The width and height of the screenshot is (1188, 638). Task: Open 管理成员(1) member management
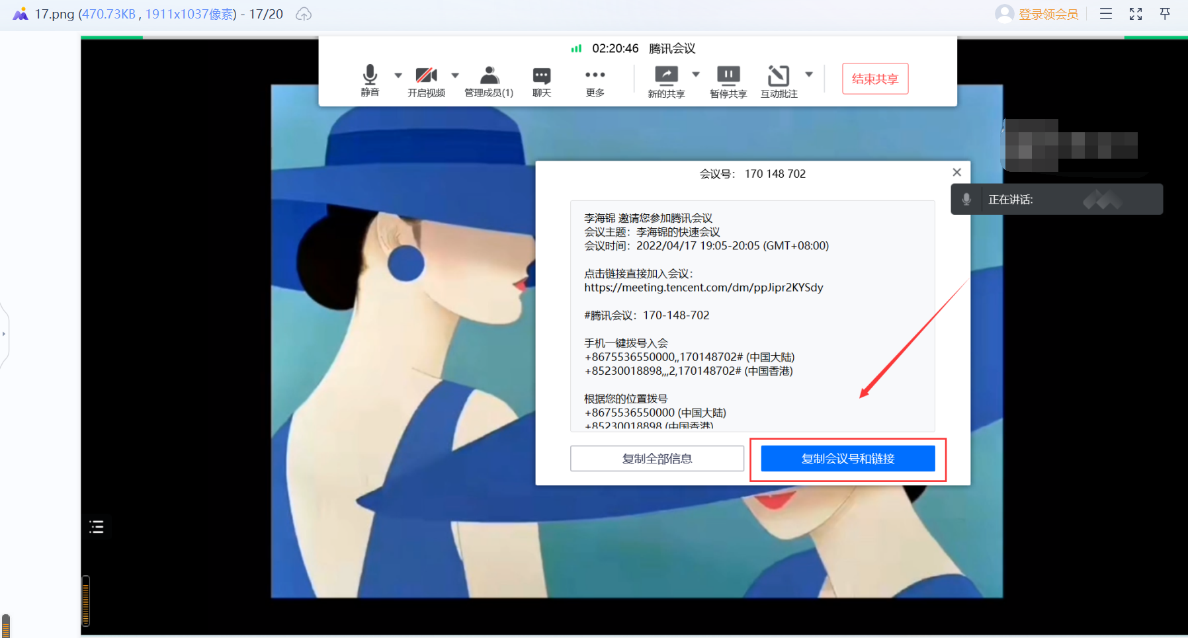(x=489, y=81)
